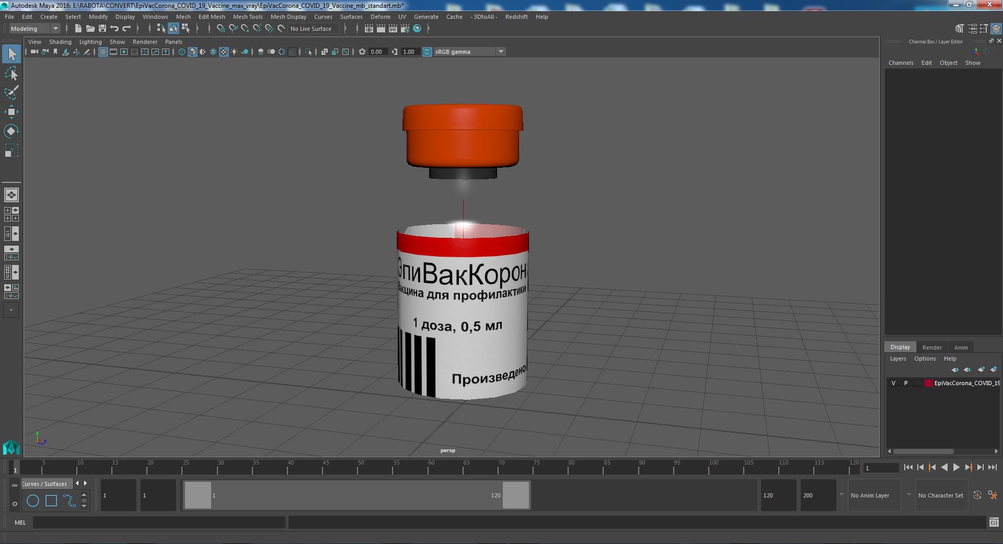Enable snap to curves icon

(233, 29)
